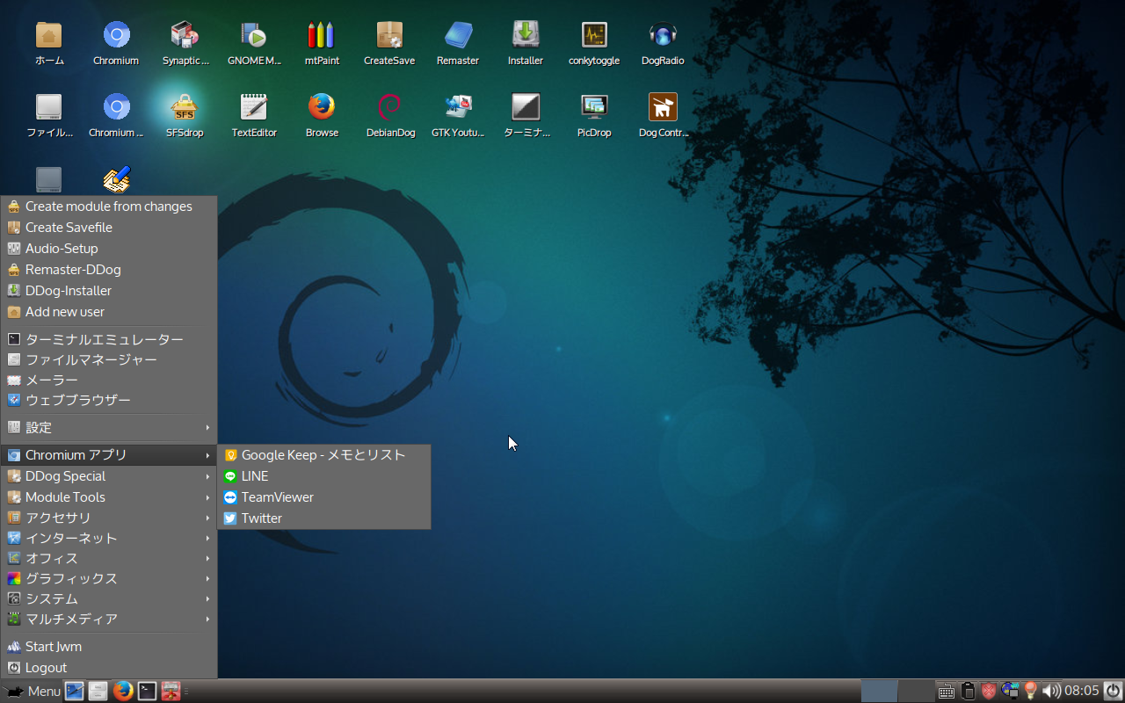This screenshot has height=703, width=1125.
Task: Launch Firefox from the taskbar
Action: 122,691
